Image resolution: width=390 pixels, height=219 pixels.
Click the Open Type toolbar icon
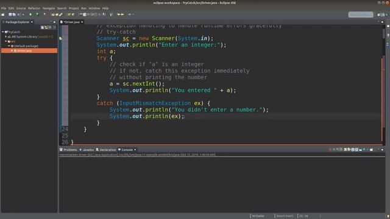(53, 15)
